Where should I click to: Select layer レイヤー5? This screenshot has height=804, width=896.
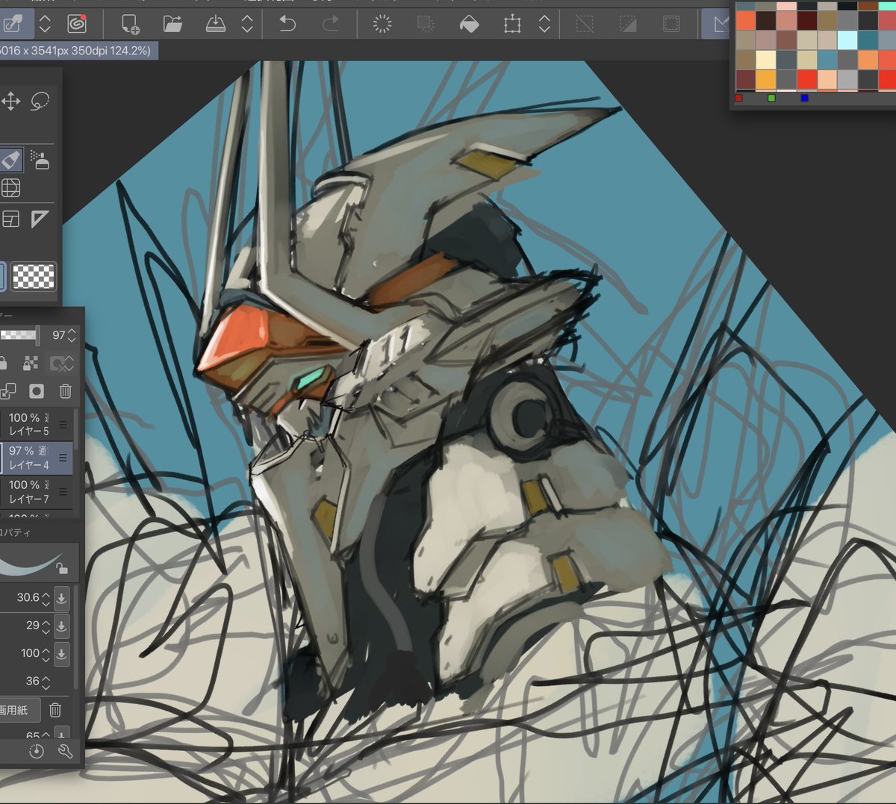36,424
